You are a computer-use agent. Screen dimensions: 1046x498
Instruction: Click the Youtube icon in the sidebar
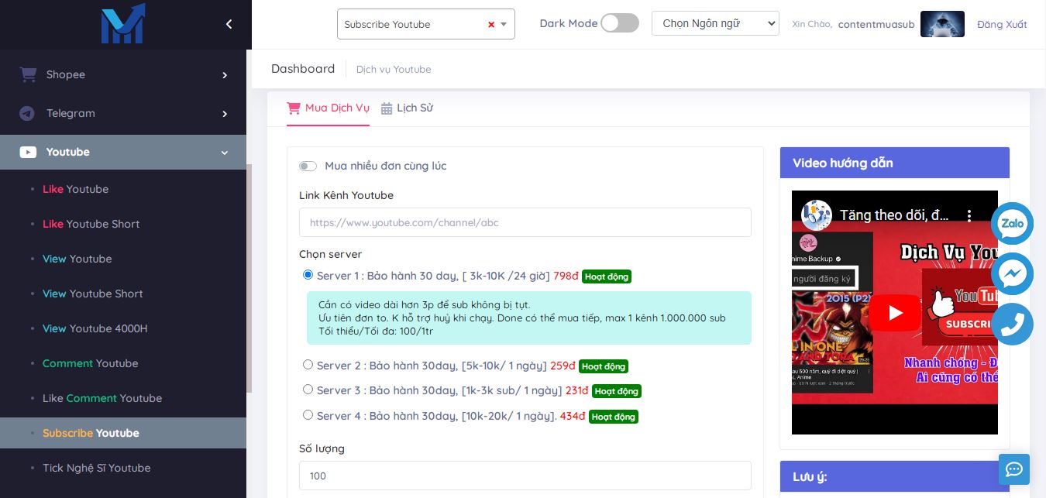(28, 152)
